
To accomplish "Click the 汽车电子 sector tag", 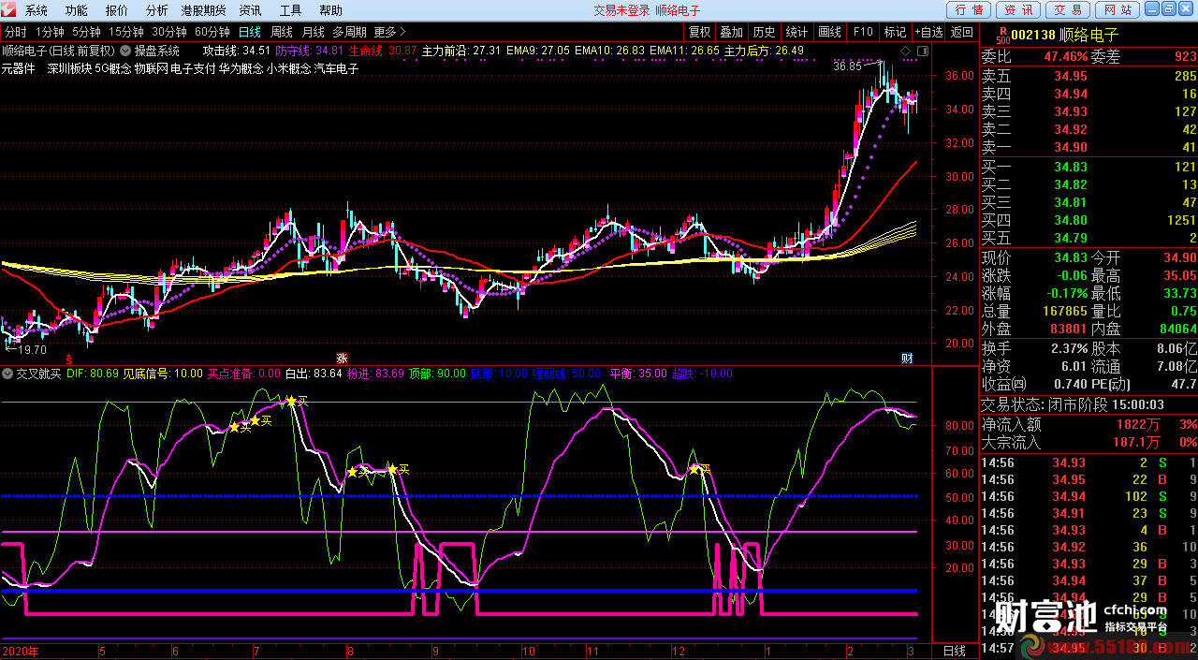I will (337, 68).
